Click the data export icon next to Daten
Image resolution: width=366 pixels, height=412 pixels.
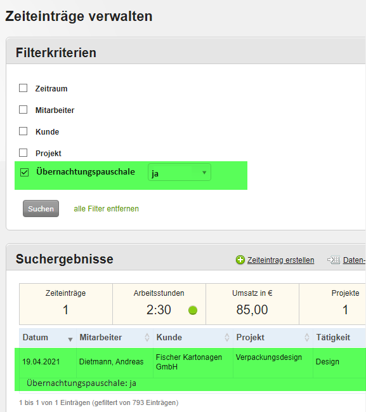coord(334,260)
